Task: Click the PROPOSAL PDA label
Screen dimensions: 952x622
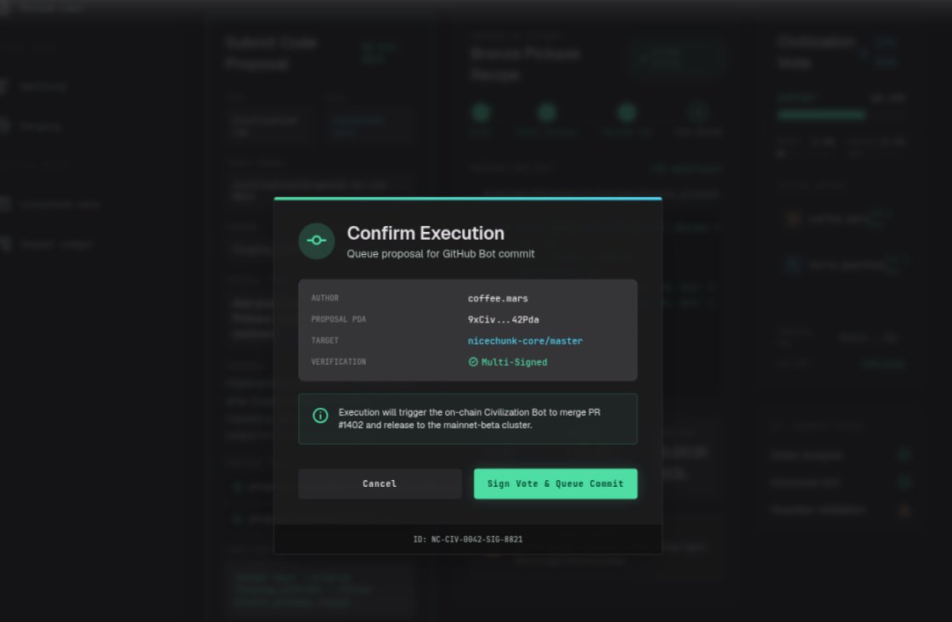Action: tap(338, 319)
